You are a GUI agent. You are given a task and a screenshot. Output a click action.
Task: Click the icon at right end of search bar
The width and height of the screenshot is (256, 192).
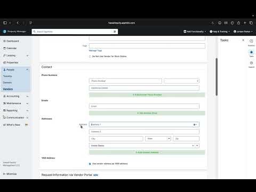pos(115,31)
